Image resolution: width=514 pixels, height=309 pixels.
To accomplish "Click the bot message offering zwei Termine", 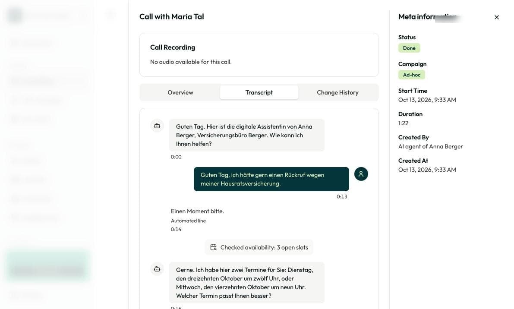I will click(247, 282).
